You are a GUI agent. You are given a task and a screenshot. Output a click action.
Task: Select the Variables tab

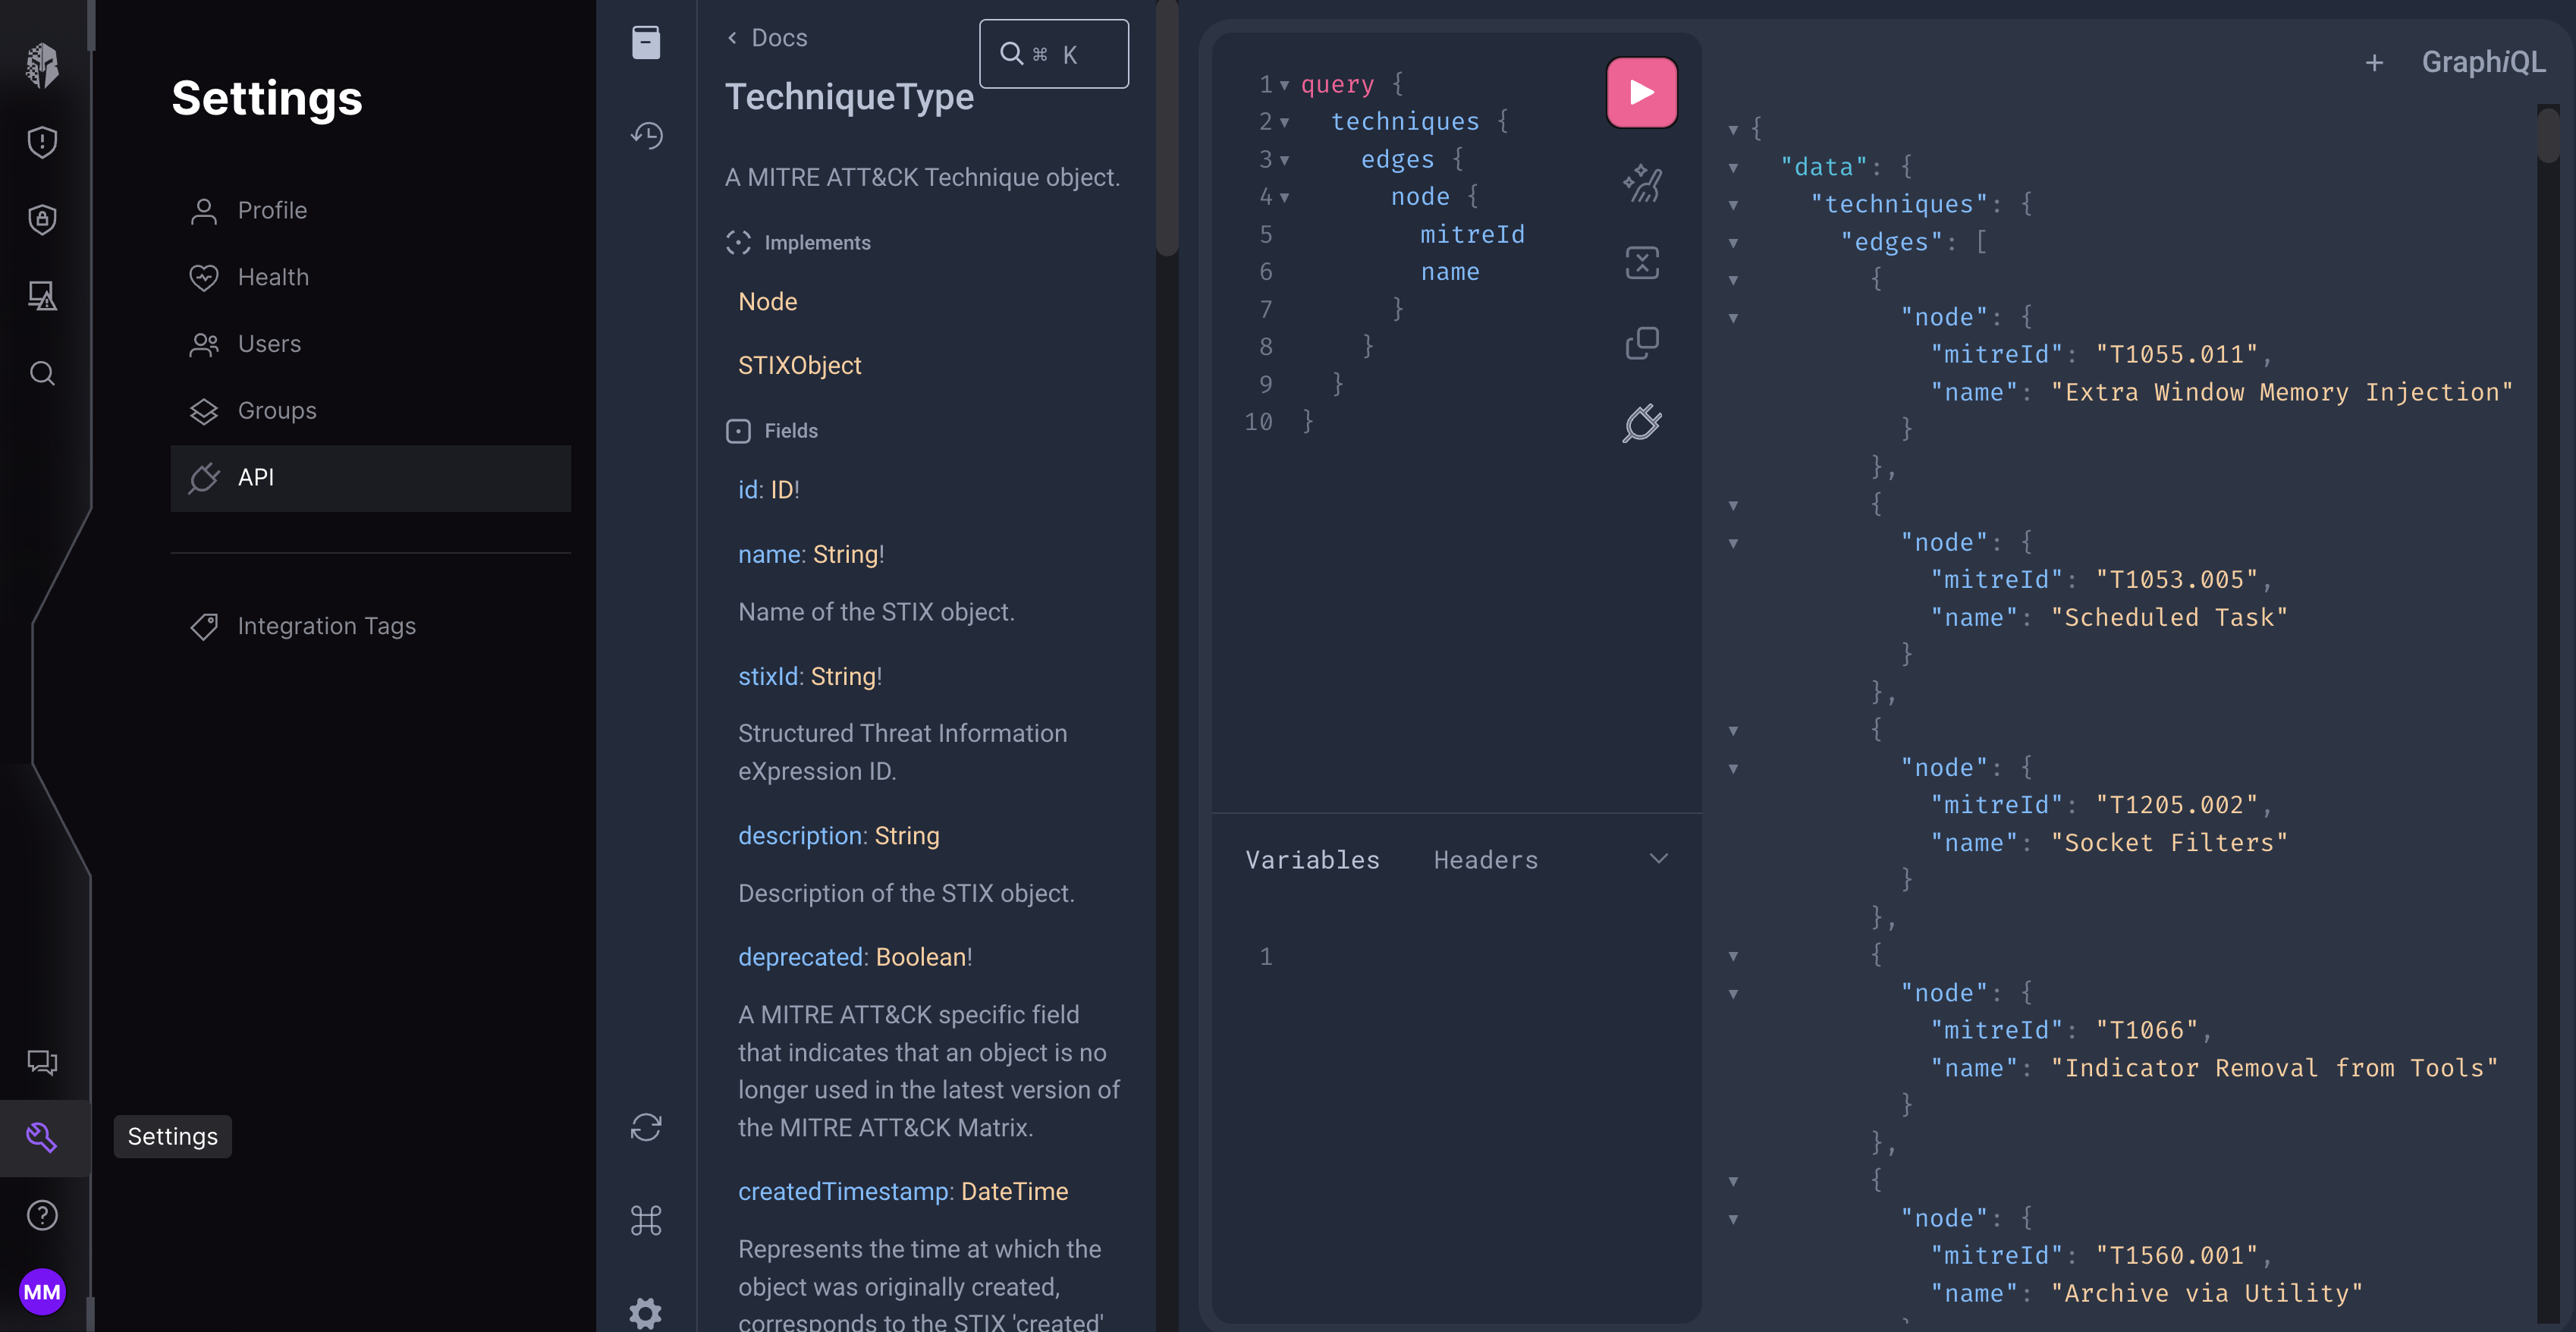pos(1312,860)
